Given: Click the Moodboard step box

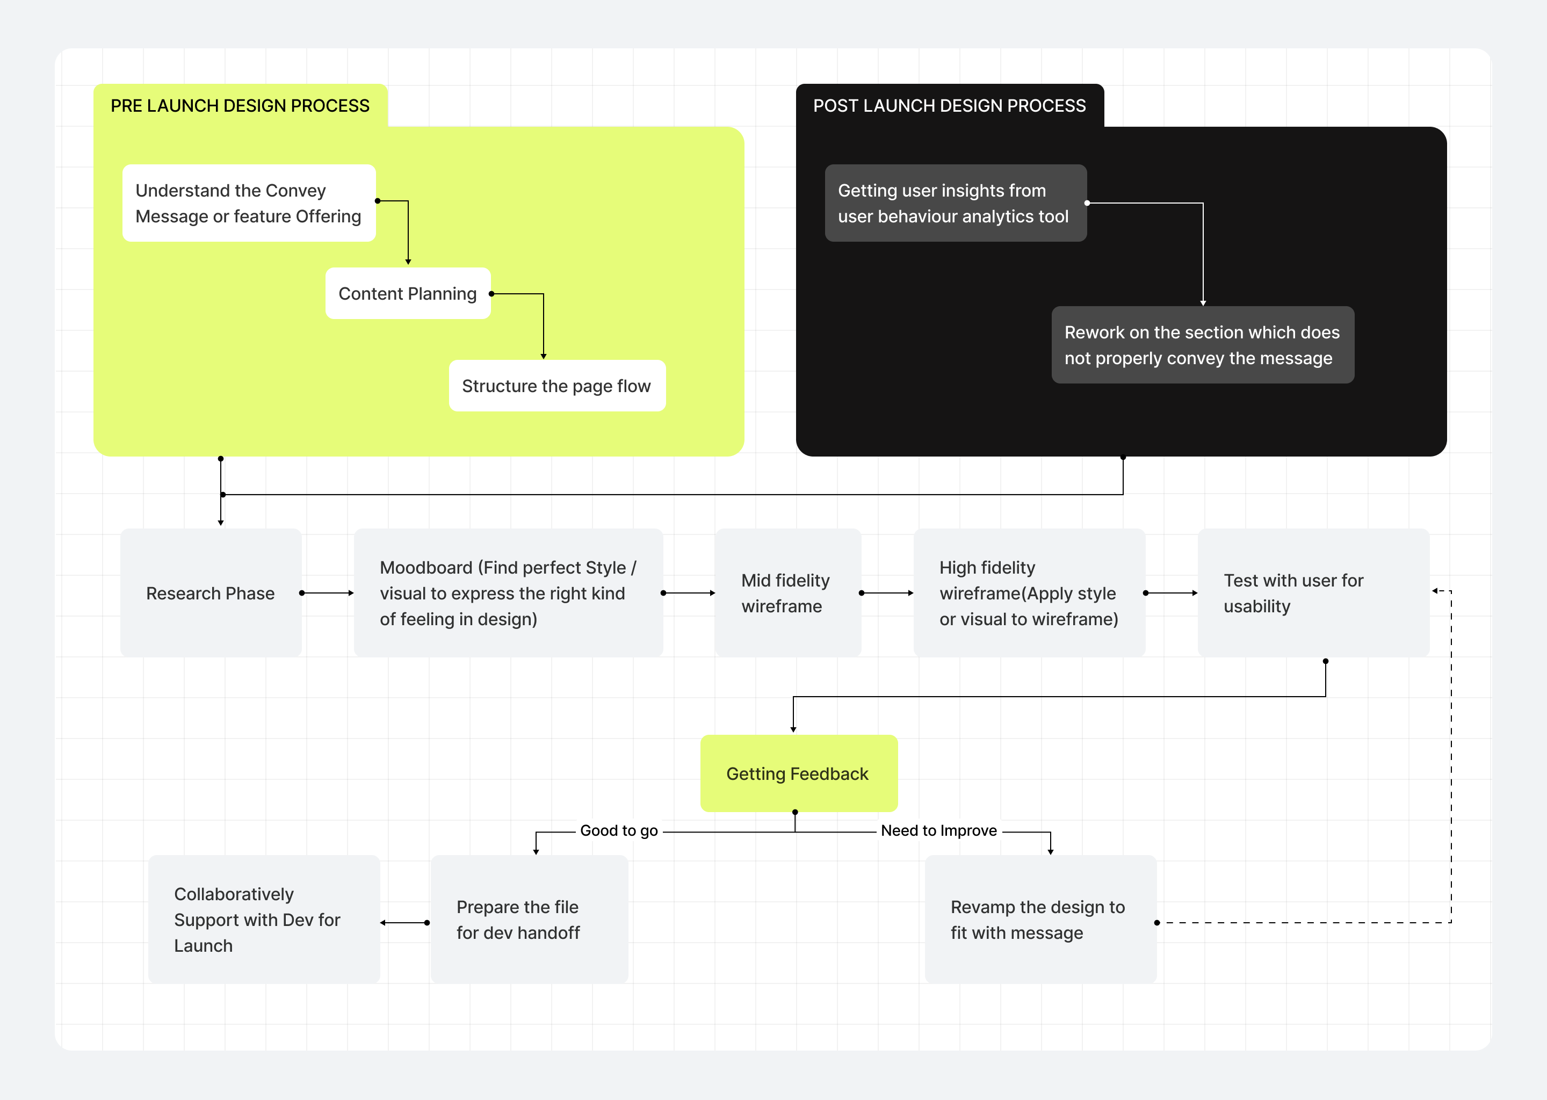Looking at the screenshot, I should [508, 592].
